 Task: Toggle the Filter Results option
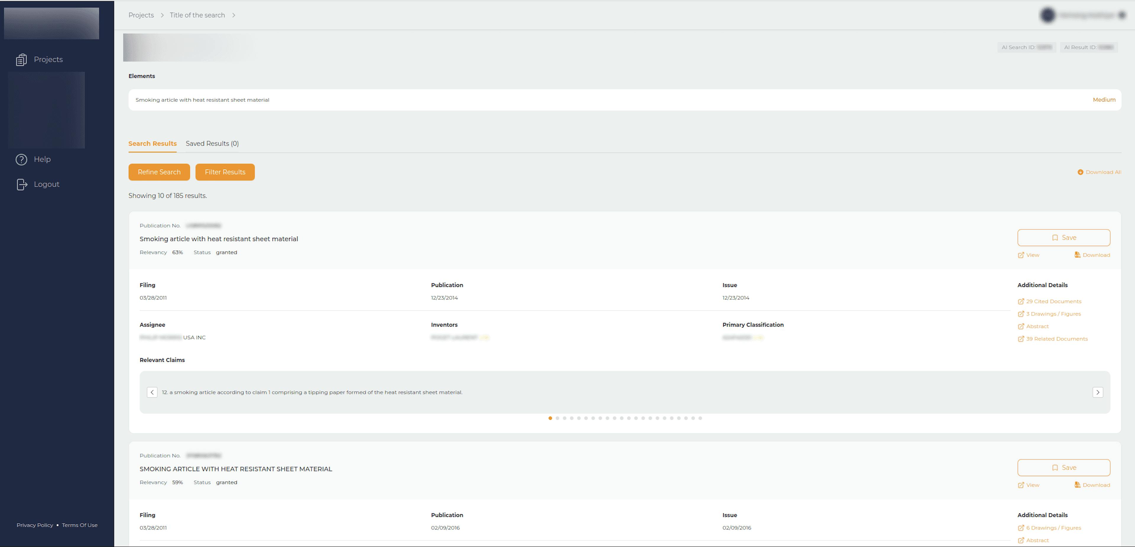[x=225, y=172]
